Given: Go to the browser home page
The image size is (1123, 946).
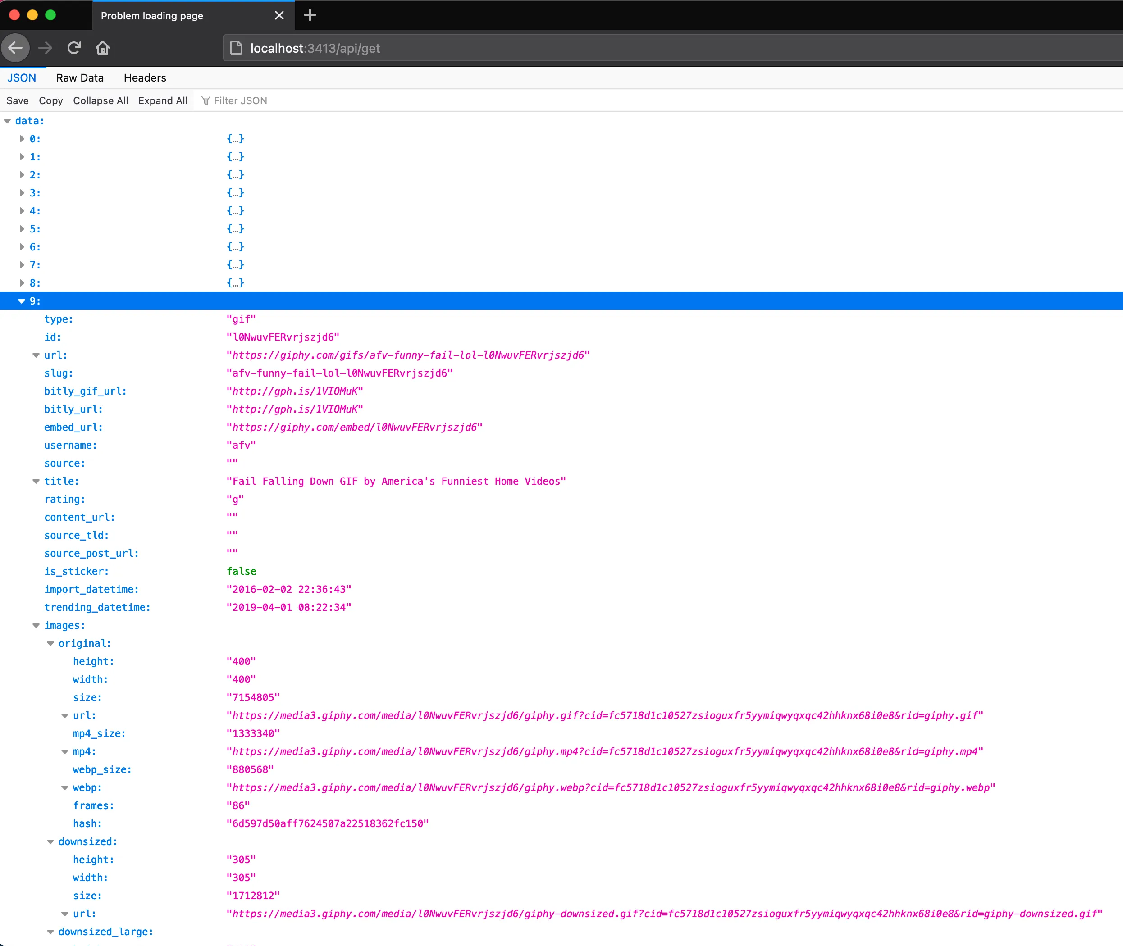Looking at the screenshot, I should coord(102,48).
